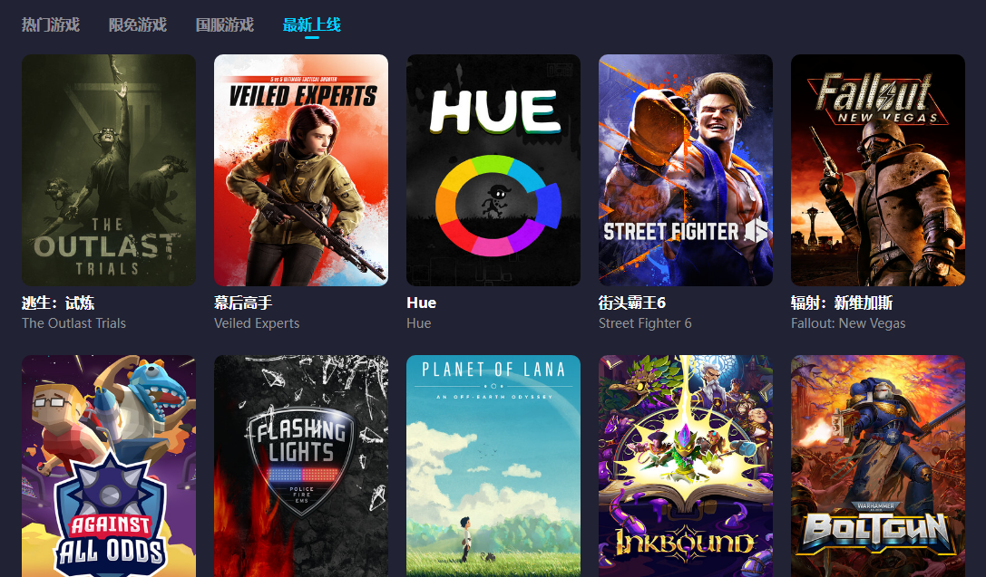Click the Inkbound game cover
986x577 pixels.
[686, 466]
